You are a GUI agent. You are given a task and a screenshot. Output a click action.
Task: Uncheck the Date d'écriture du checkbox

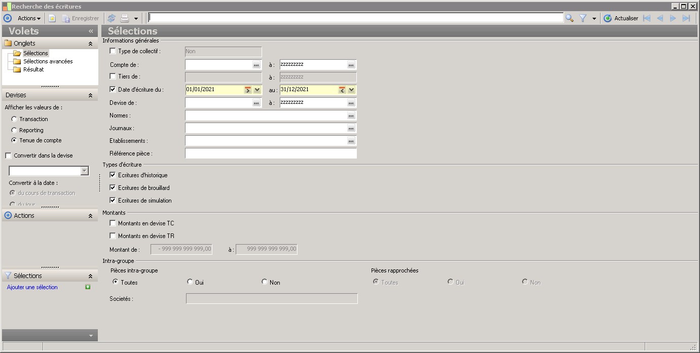click(x=113, y=90)
